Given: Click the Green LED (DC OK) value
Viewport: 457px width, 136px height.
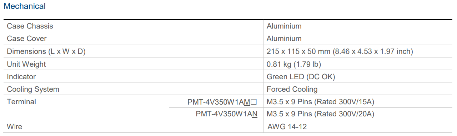Looking at the screenshot, I should click(301, 77).
